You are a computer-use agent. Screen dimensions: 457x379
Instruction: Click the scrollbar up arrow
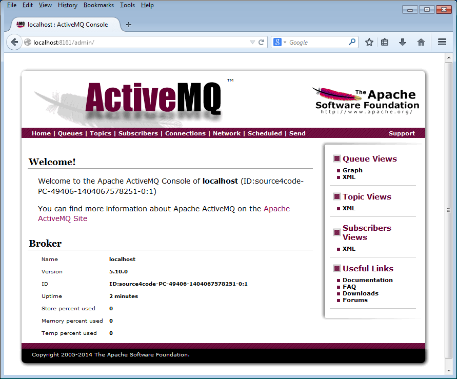[x=449, y=57]
